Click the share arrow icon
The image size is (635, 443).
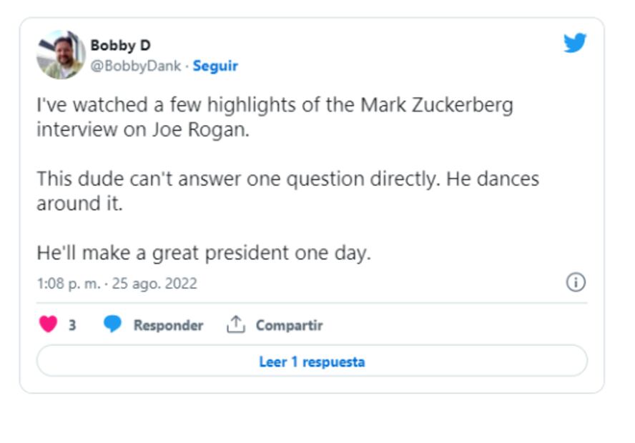tap(235, 325)
